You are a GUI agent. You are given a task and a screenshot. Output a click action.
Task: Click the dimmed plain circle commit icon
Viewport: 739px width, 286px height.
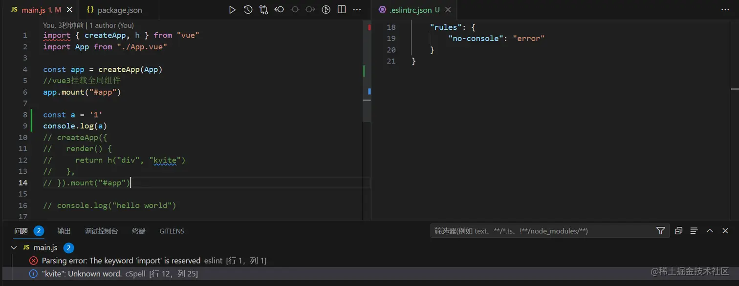(x=295, y=10)
